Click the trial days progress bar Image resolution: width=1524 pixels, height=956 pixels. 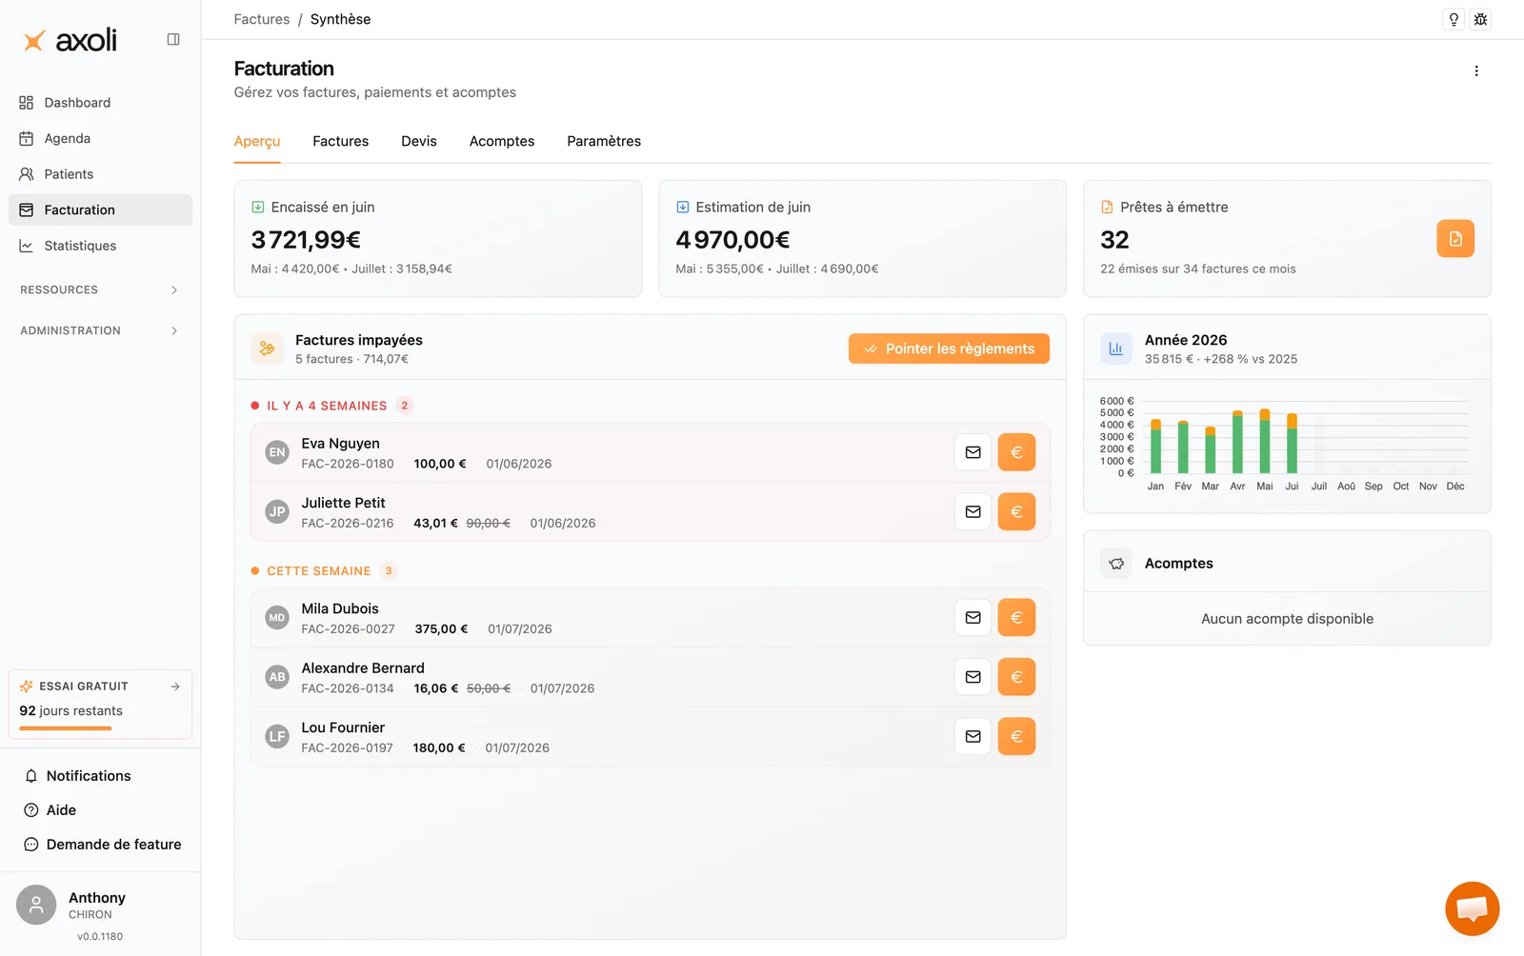[66, 728]
